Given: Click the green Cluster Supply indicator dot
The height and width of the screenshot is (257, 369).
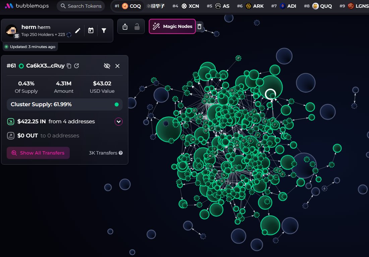Looking at the screenshot, I should click(116, 104).
